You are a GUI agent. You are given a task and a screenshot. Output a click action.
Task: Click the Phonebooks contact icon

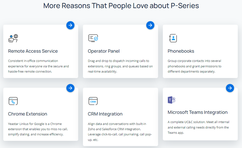(x=173, y=38)
